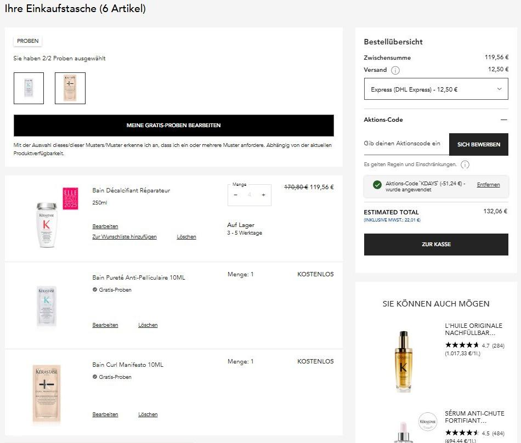Open Bain Curl Manifesto 10ML title

[x=128, y=365]
